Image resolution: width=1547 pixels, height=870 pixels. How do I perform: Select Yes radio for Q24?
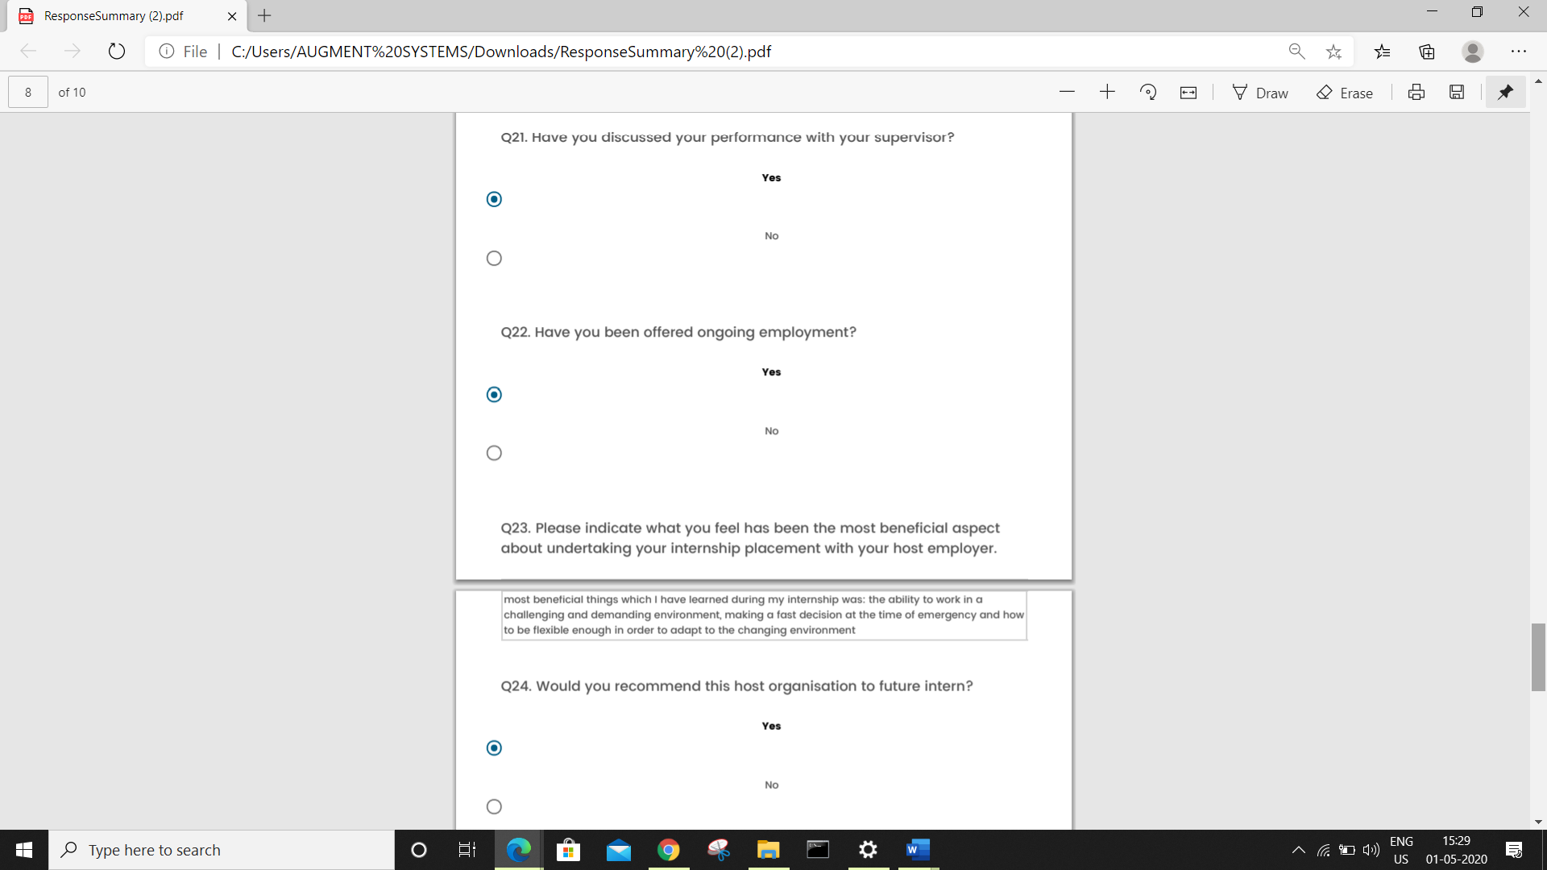[494, 748]
